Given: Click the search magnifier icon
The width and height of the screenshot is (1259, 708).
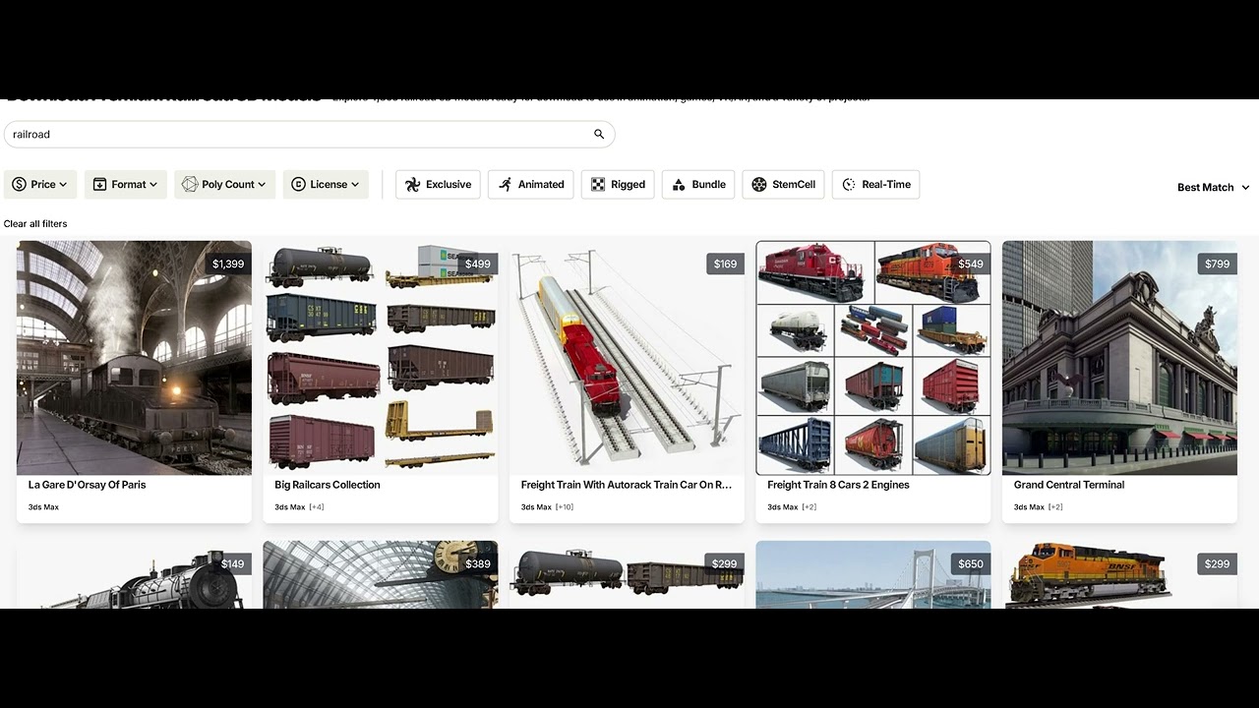Looking at the screenshot, I should click(x=599, y=134).
